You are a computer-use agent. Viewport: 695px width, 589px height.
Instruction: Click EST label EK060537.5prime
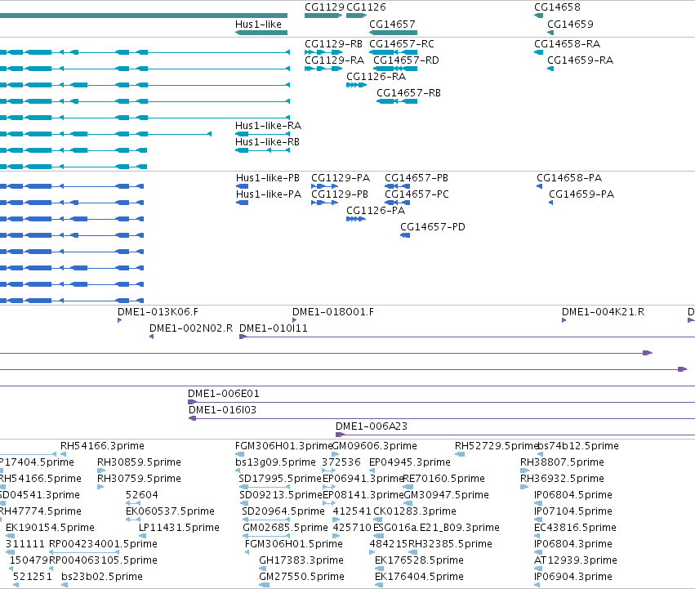pos(170,511)
